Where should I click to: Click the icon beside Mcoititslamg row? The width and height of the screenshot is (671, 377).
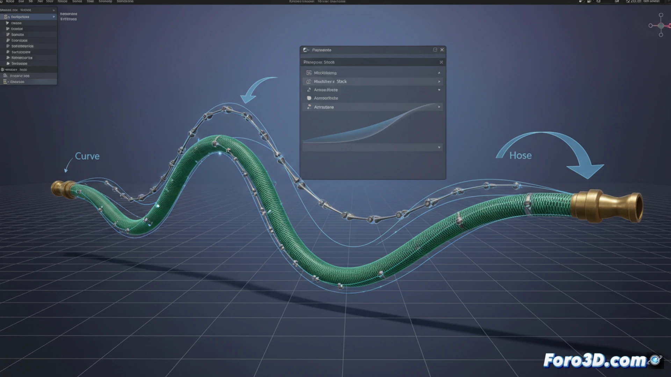309,73
